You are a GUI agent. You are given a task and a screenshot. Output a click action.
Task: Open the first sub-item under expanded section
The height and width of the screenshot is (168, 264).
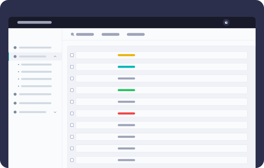pyautogui.click(x=37, y=65)
